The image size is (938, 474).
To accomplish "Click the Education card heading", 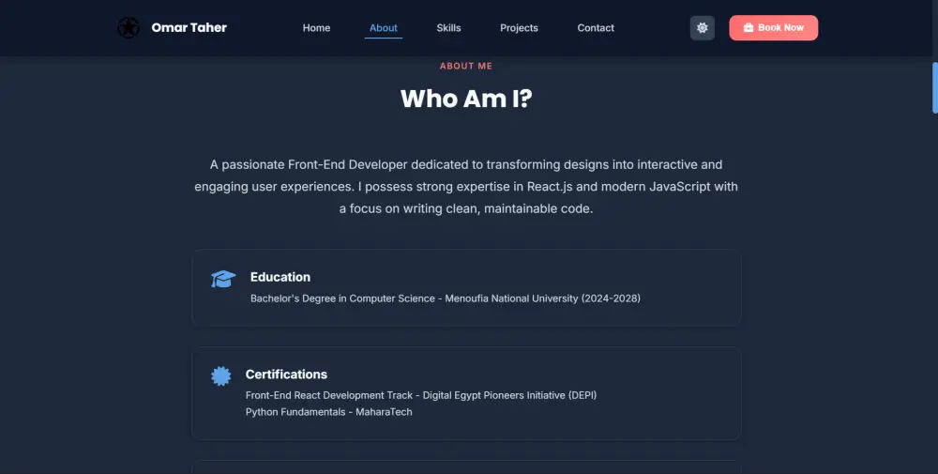I will pos(280,277).
